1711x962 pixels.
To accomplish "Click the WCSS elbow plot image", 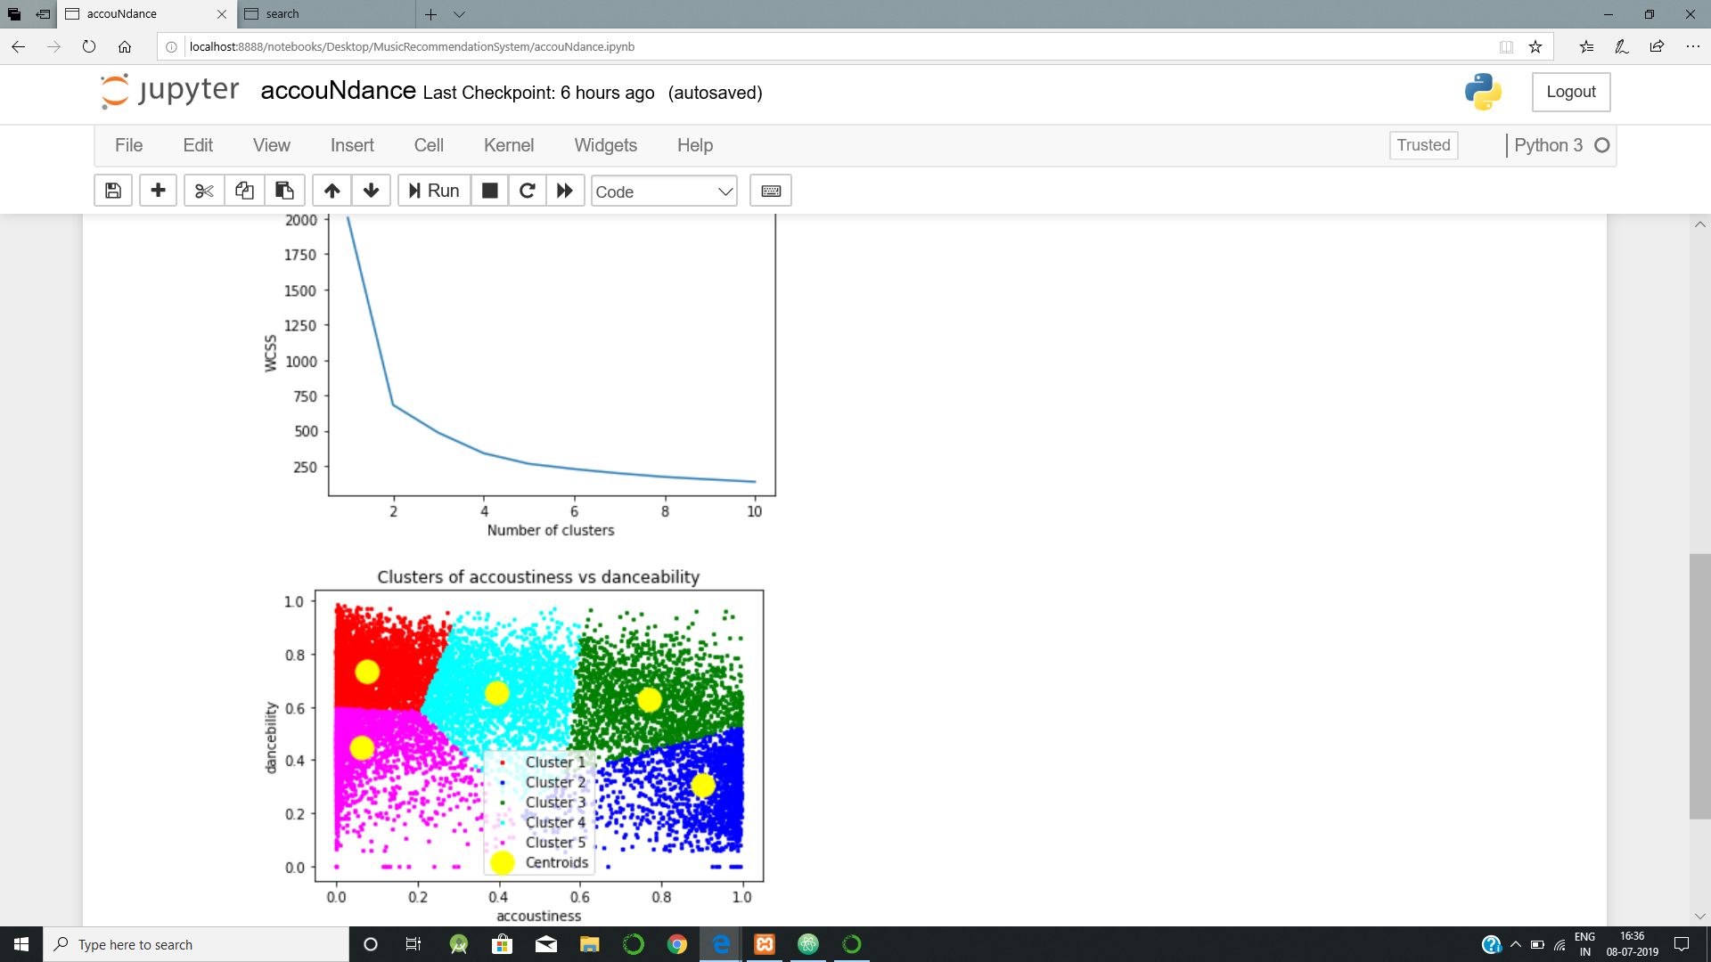I will [520, 378].
